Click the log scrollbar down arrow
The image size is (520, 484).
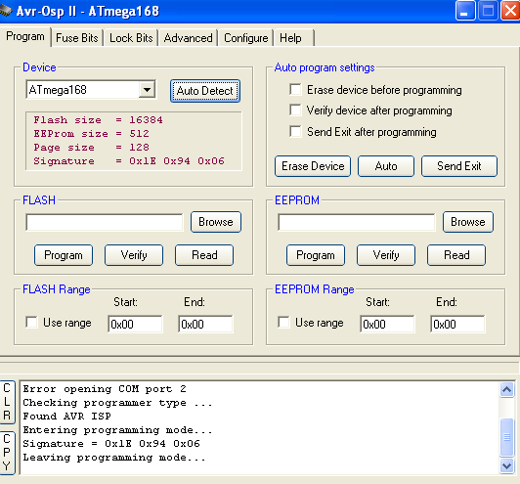(506, 466)
